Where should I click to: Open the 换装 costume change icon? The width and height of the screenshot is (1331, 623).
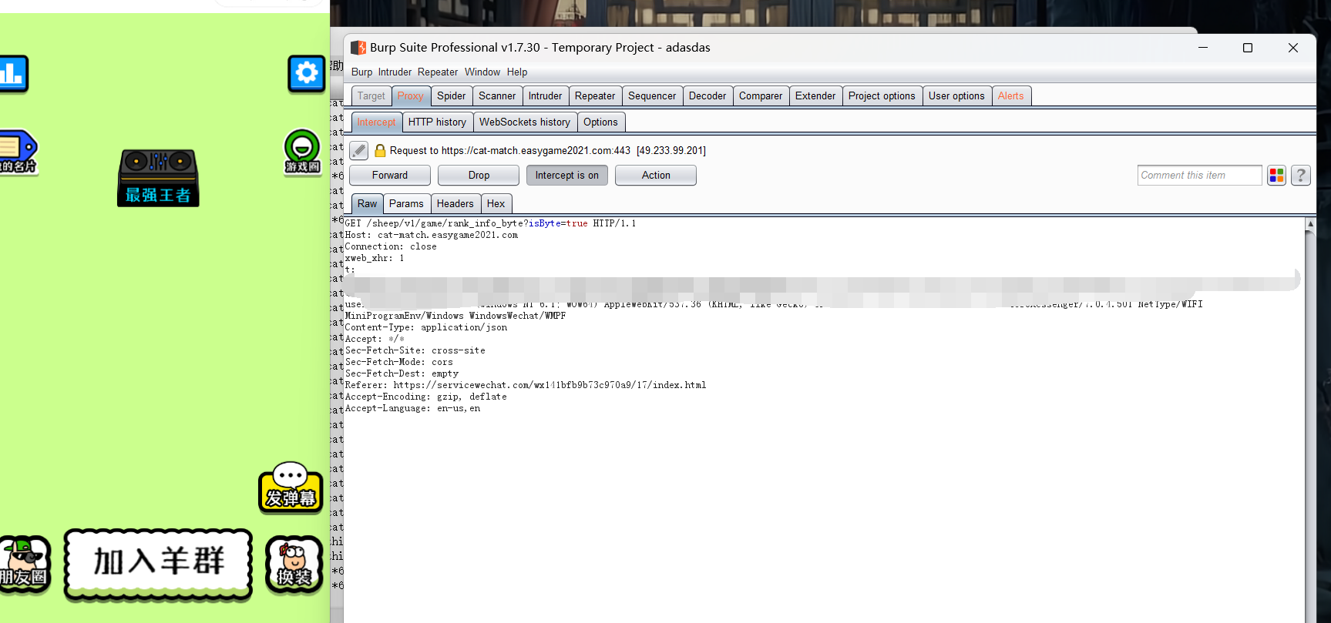click(x=294, y=564)
